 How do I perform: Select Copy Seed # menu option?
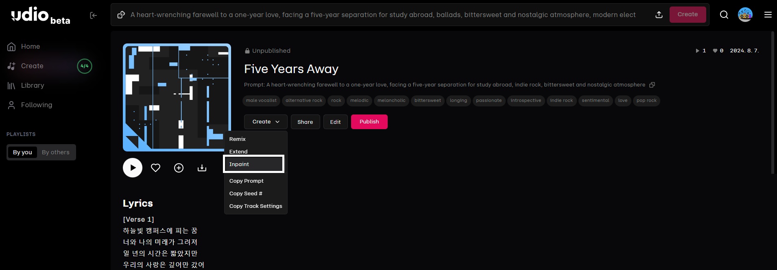click(246, 193)
